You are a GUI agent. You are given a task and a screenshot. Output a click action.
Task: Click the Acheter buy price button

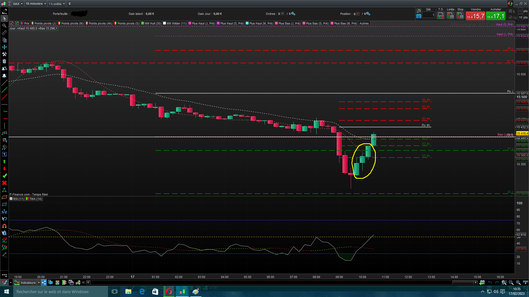[496, 16]
